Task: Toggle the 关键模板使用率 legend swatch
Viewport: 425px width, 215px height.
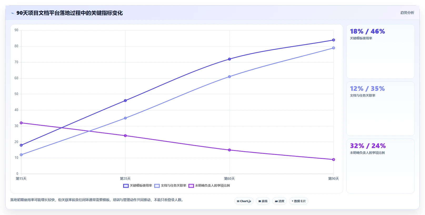Action: [x=126, y=186]
